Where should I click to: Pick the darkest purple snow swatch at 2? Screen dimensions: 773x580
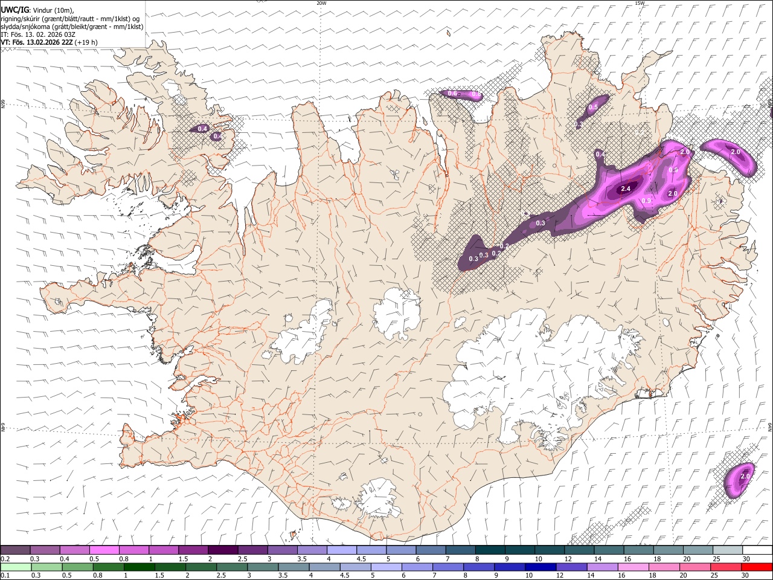(222, 550)
